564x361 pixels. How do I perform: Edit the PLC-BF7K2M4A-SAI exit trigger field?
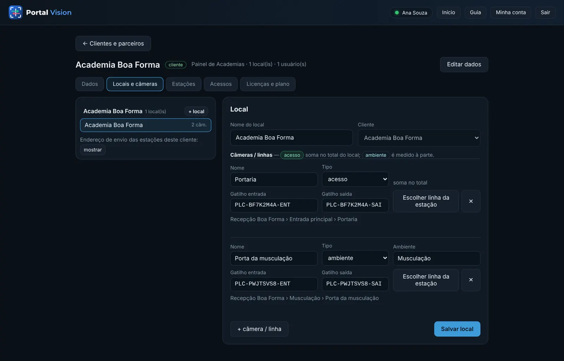coord(355,205)
